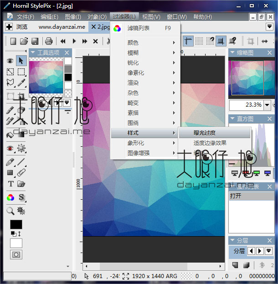Image resolution: width=278 pixels, height=284 pixels.
Task: Expand the 锐化 filter submenu
Action: tap(145, 62)
